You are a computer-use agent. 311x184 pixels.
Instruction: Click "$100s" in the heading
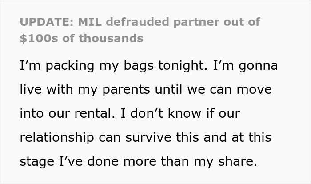point(37,38)
